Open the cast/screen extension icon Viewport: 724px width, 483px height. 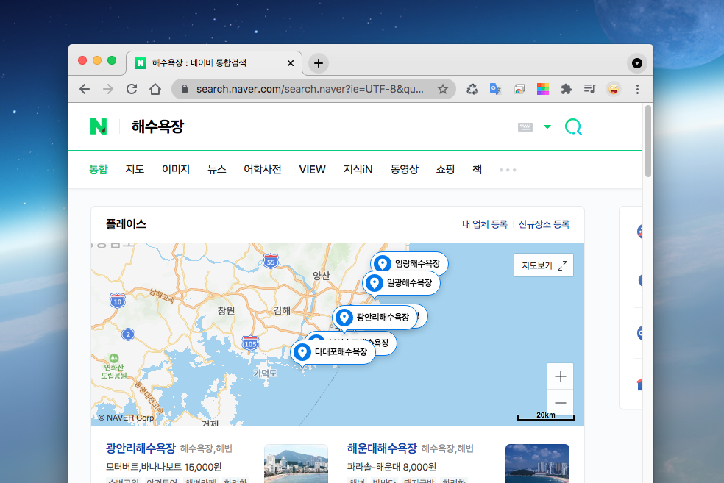[519, 89]
